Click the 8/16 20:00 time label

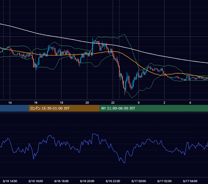pos(87,181)
